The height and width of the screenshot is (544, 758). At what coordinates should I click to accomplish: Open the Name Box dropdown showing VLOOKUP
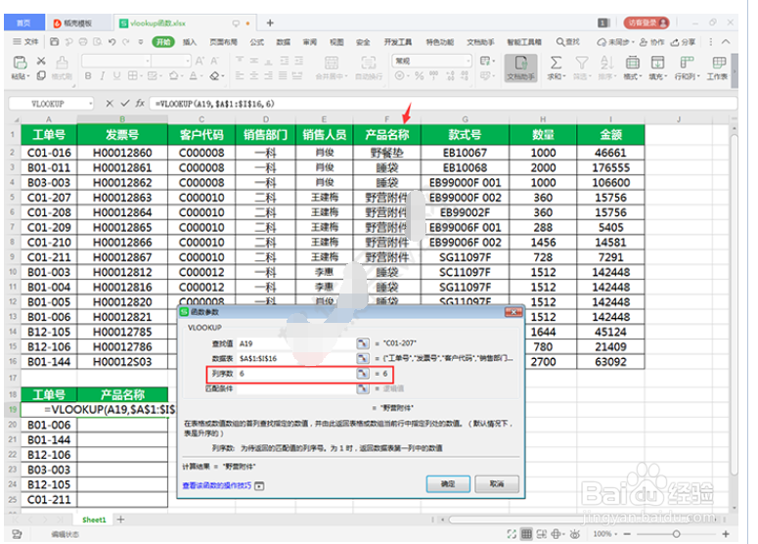point(90,104)
